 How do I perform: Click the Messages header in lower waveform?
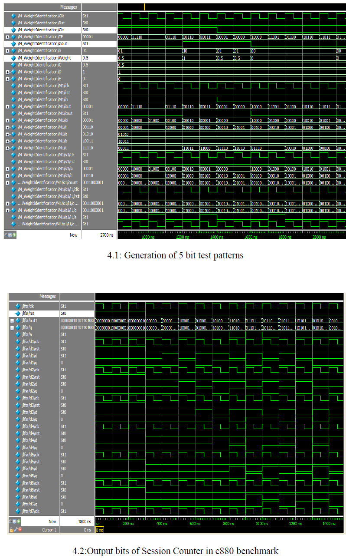47,296
